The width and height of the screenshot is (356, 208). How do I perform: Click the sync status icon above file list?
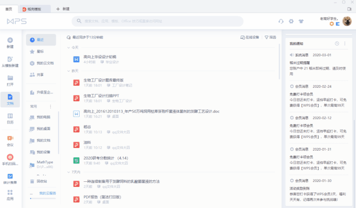pyautogui.click(x=69, y=37)
